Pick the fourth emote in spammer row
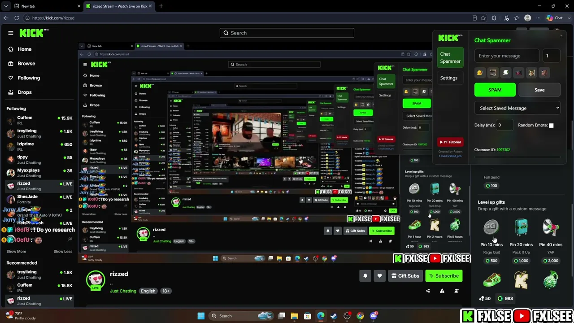The width and height of the screenshot is (574, 323). point(518,73)
